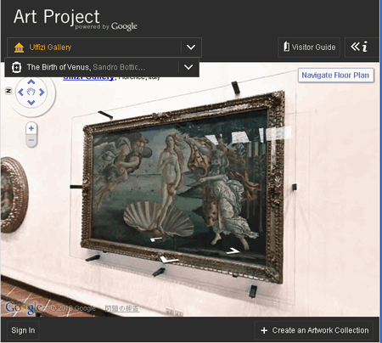Click the right street-view navigation arrow on the painting
Viewport: 382px width, 343px height.
point(233,251)
